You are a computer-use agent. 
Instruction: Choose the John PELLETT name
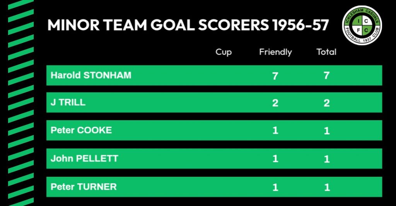coord(84,158)
